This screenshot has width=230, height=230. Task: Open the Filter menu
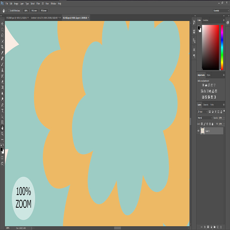[38, 4]
